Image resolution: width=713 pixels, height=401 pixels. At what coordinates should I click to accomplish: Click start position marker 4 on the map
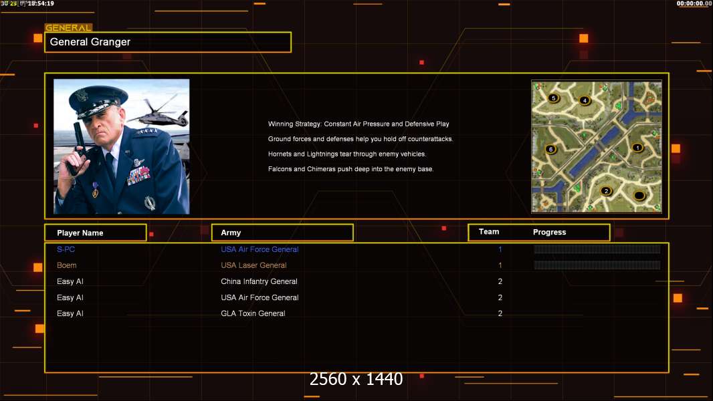(585, 100)
